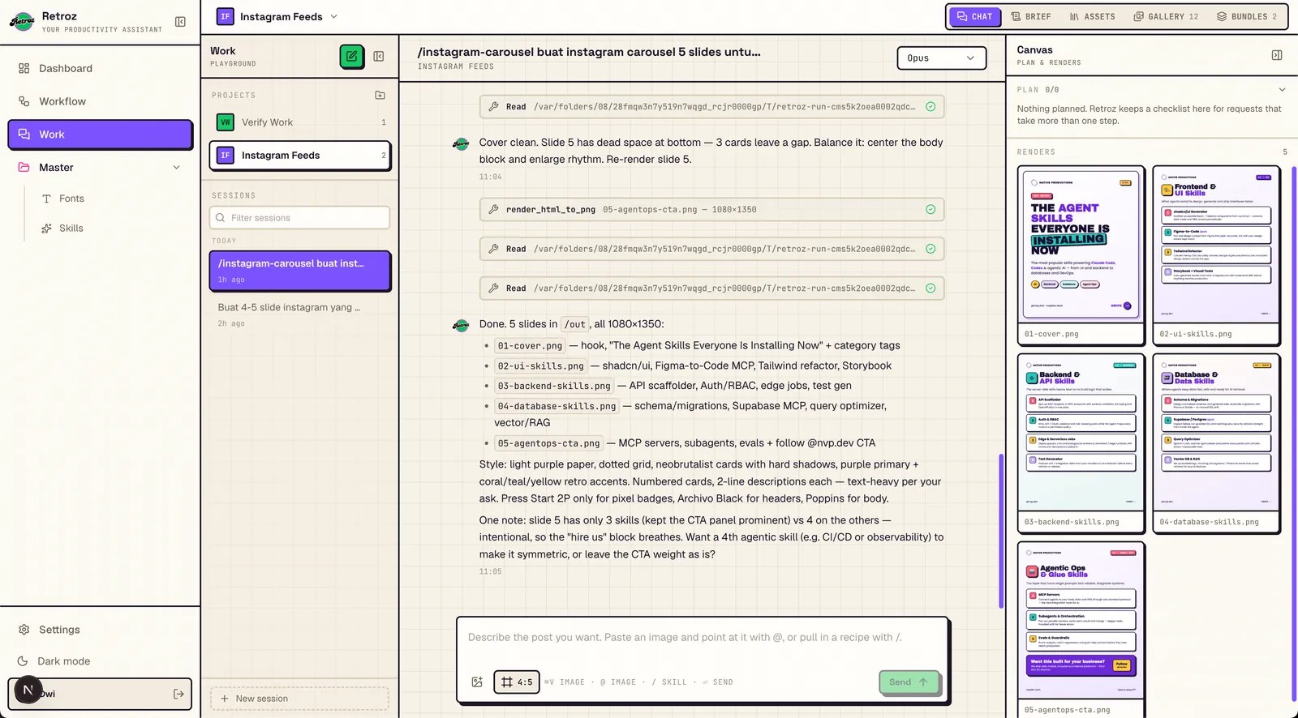The image size is (1298, 718).
Task: Open Dashboard from the sidebar
Action: click(101, 68)
